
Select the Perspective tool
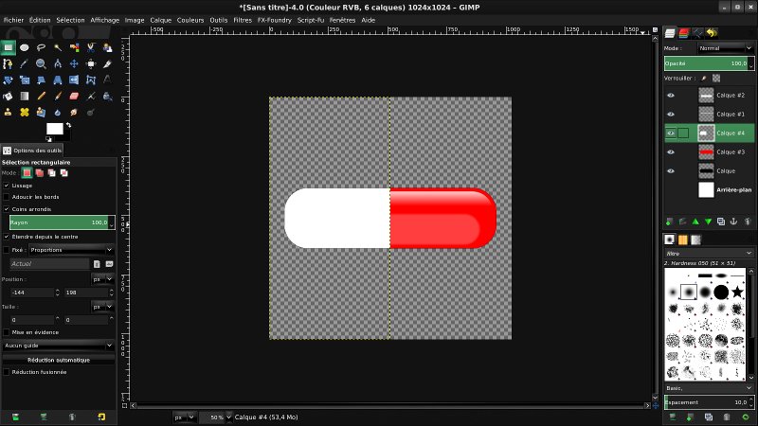tap(58, 80)
